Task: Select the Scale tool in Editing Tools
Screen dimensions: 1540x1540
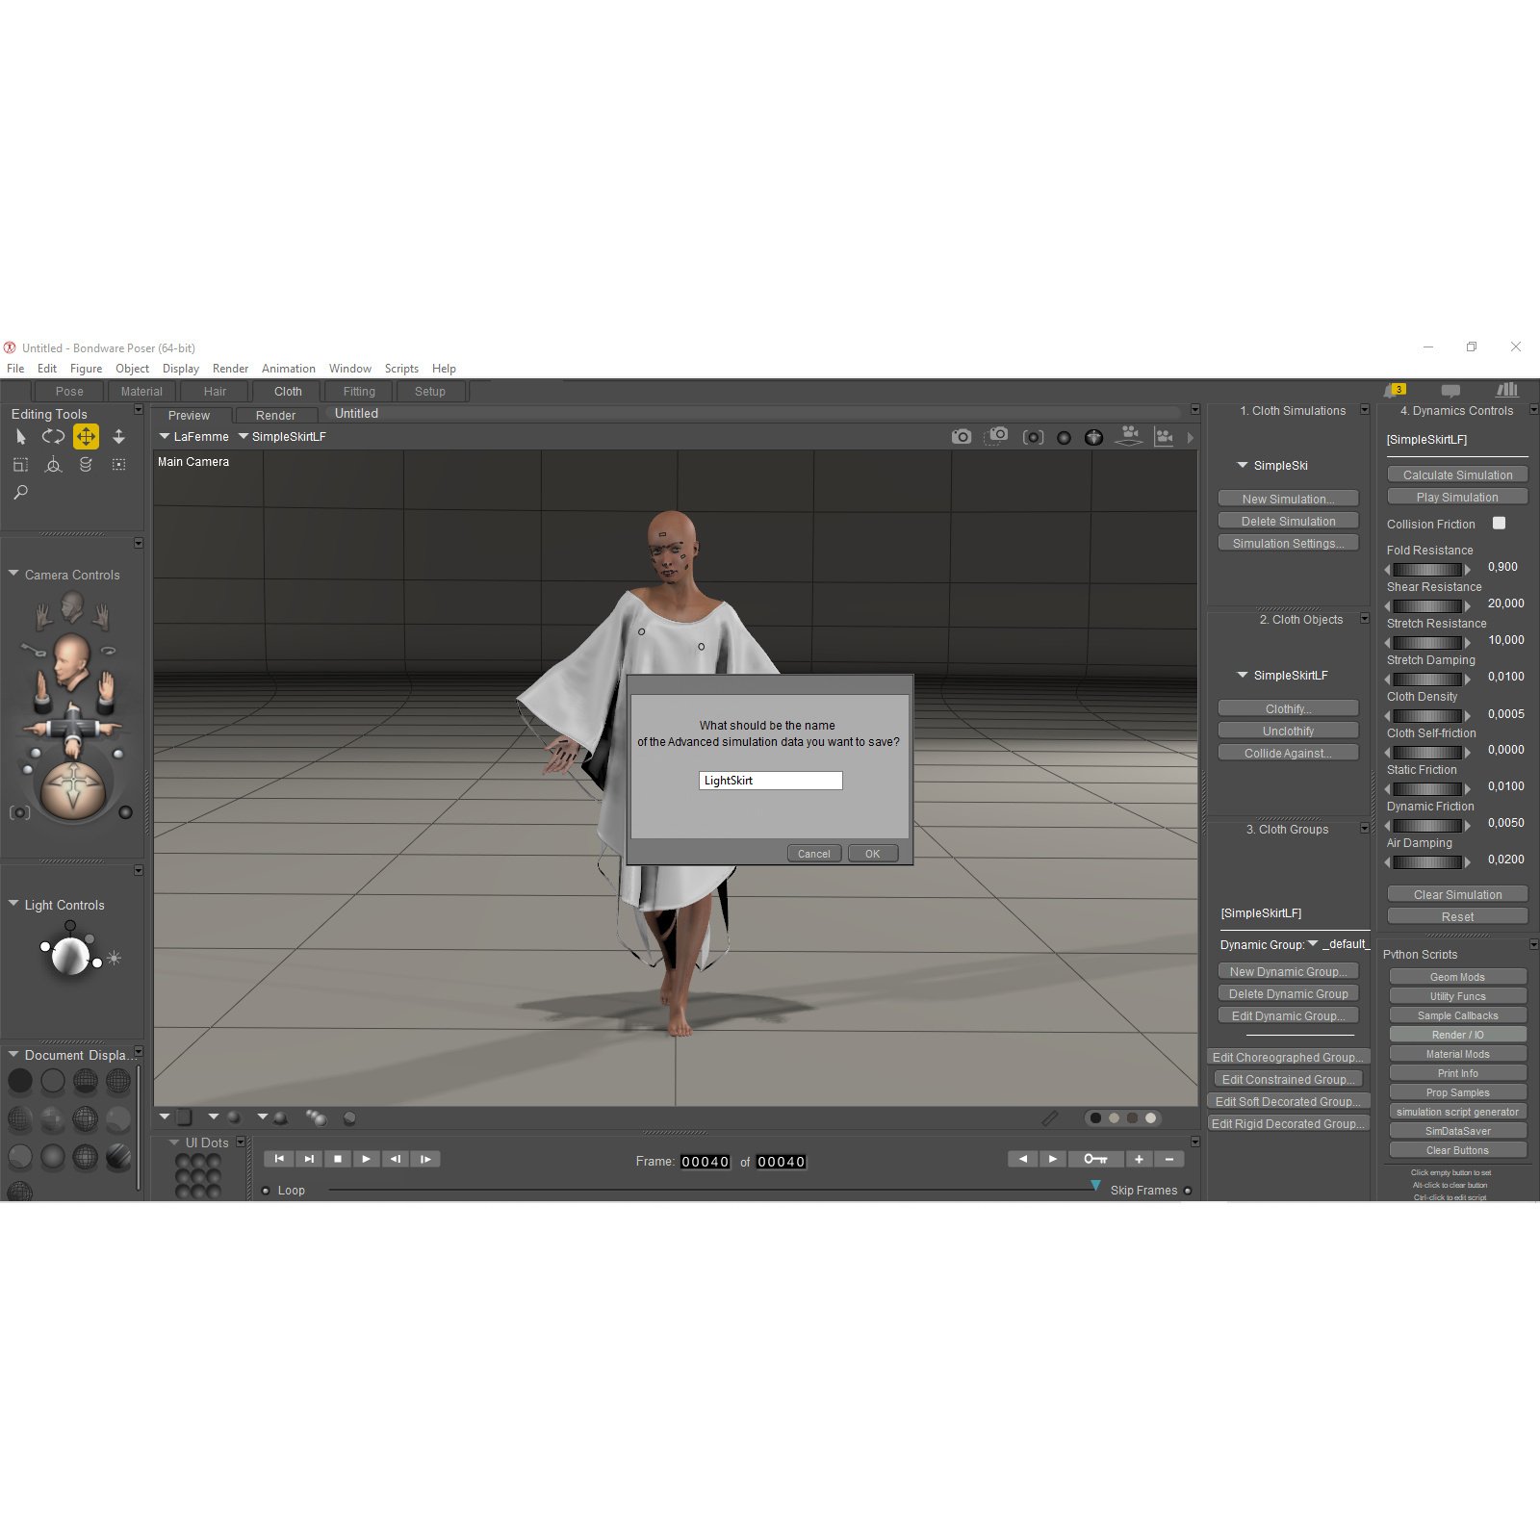Action: click(x=20, y=465)
